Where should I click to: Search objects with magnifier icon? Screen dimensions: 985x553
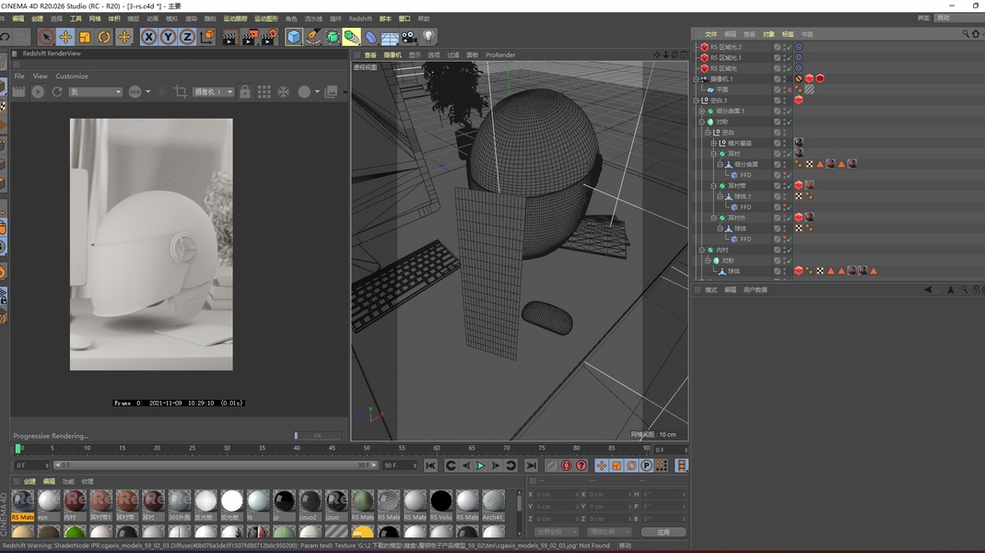(x=966, y=34)
